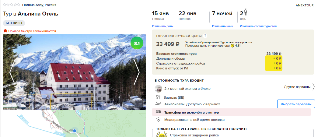318x137 pixels.
Task: Open Изменить даты link
Action: click(x=162, y=26)
